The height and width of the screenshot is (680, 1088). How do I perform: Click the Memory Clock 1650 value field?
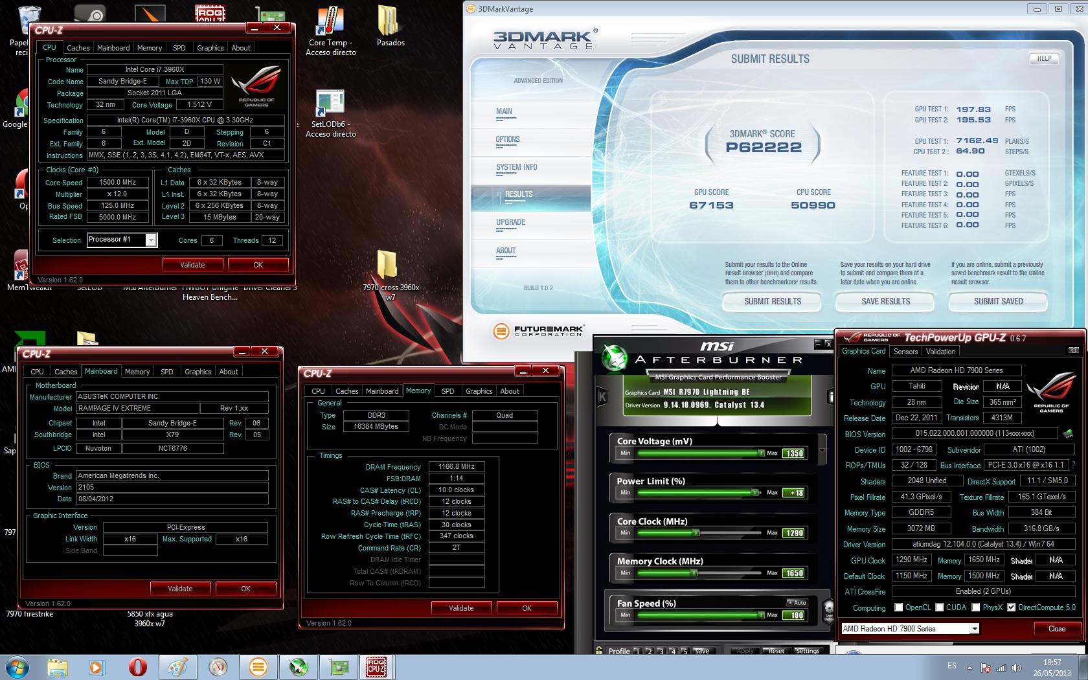[794, 573]
